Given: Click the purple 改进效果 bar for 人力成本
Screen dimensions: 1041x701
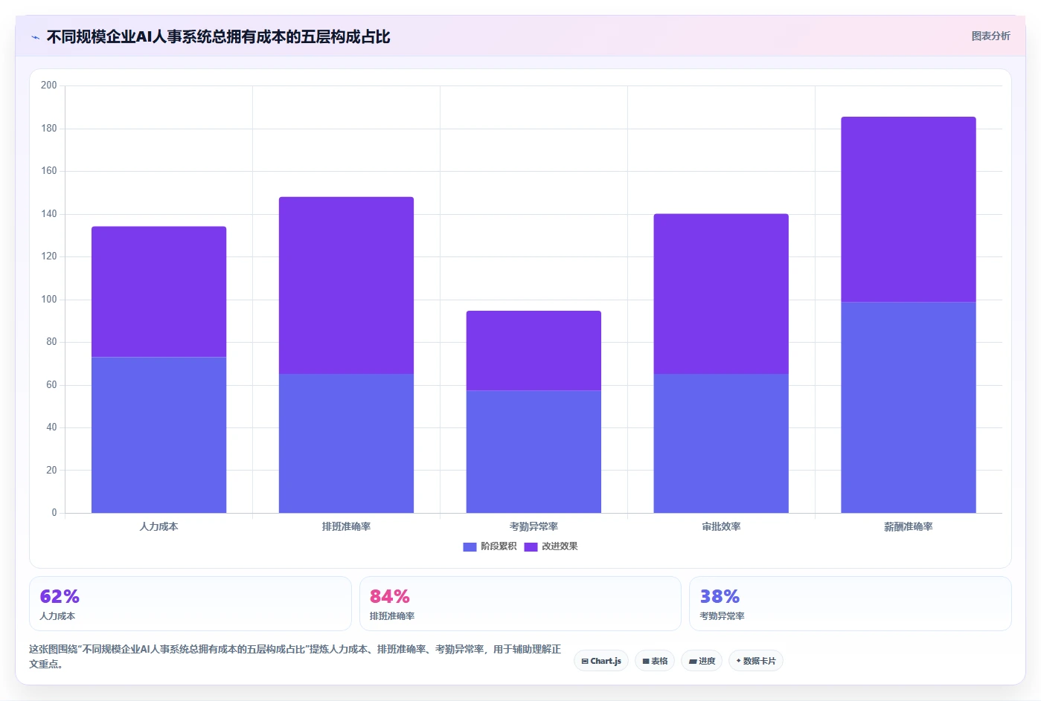Looking at the screenshot, I should 158,291.
